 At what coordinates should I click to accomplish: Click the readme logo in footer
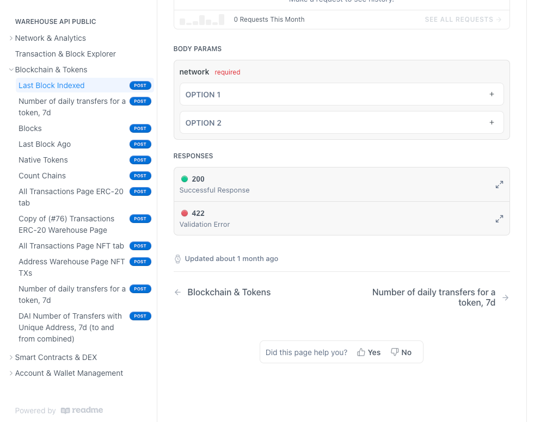pos(82,411)
